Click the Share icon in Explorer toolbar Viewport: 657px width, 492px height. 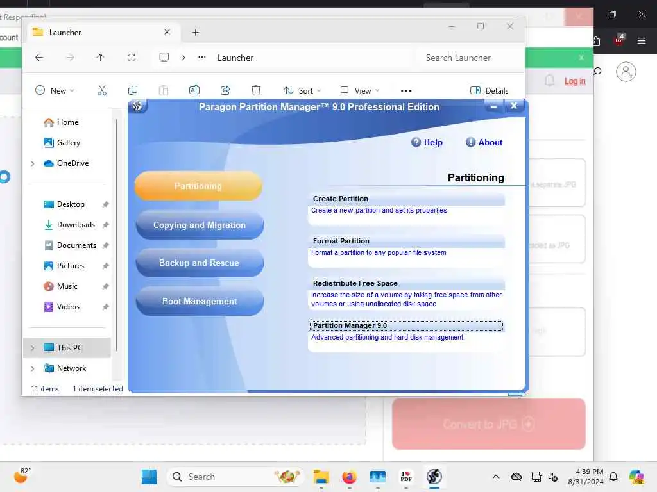click(225, 90)
